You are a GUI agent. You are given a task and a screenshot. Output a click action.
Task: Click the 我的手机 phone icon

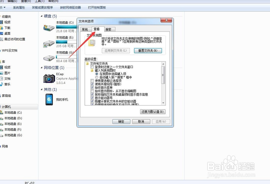49,99
